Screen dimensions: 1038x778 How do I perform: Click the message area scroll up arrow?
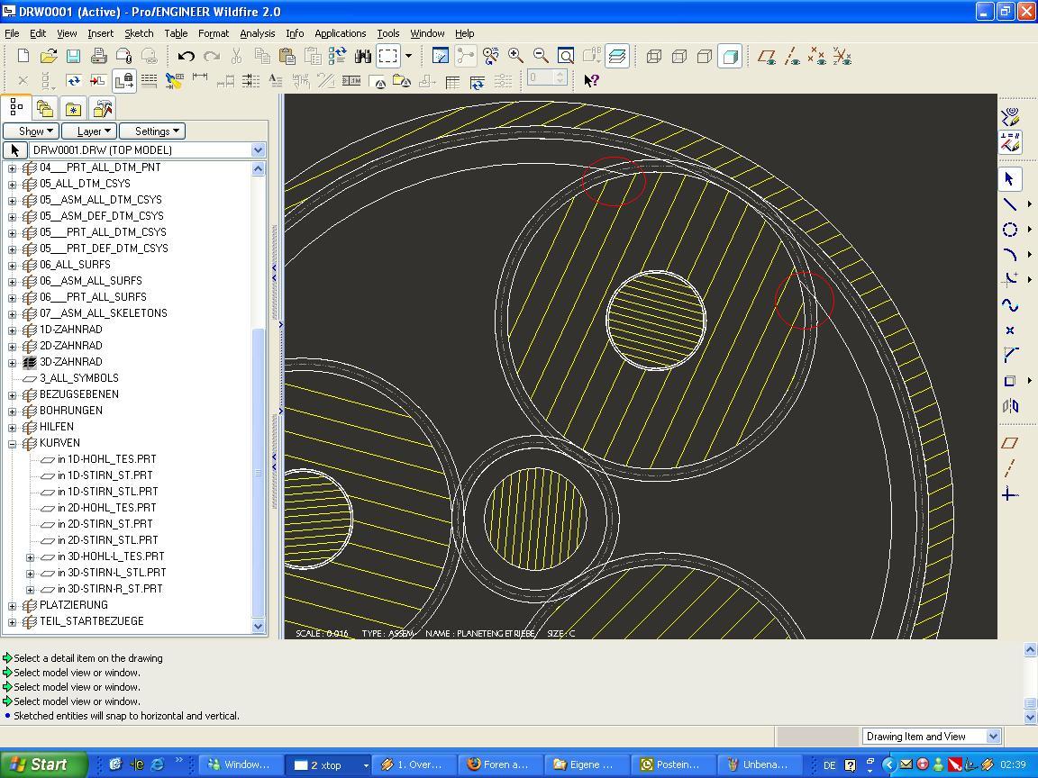1030,649
